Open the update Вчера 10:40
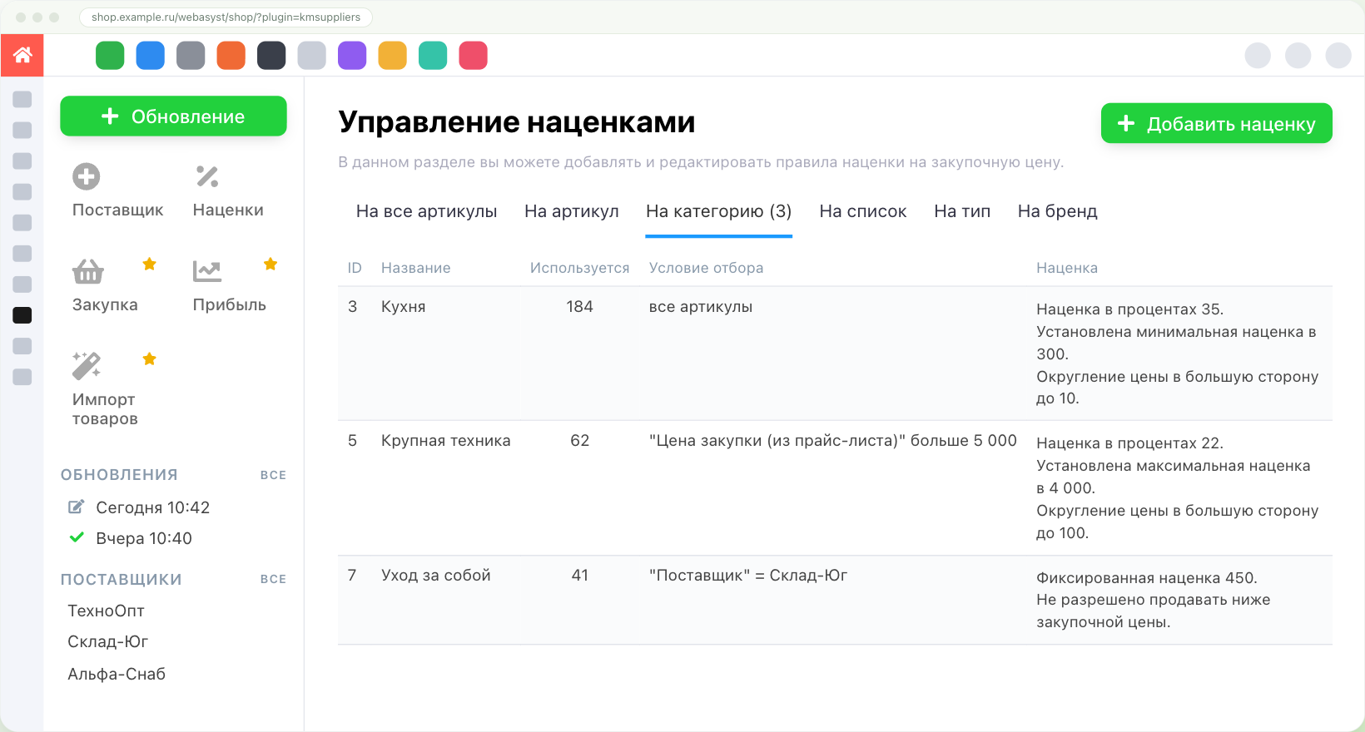This screenshot has height=732, width=1365. click(x=144, y=538)
